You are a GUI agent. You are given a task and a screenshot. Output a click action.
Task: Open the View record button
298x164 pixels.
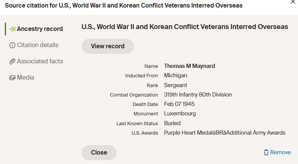tap(108, 46)
